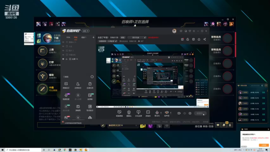The width and height of the screenshot is (270, 152).
Task: Open Chrome from the taskbar
Action: 65,150
